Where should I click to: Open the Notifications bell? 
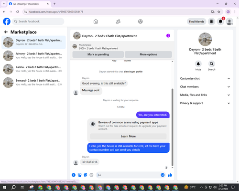(x=220, y=21)
